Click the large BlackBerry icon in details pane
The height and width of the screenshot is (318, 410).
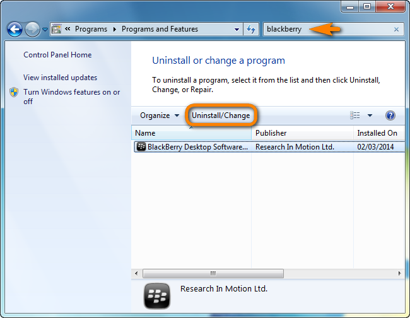click(157, 296)
